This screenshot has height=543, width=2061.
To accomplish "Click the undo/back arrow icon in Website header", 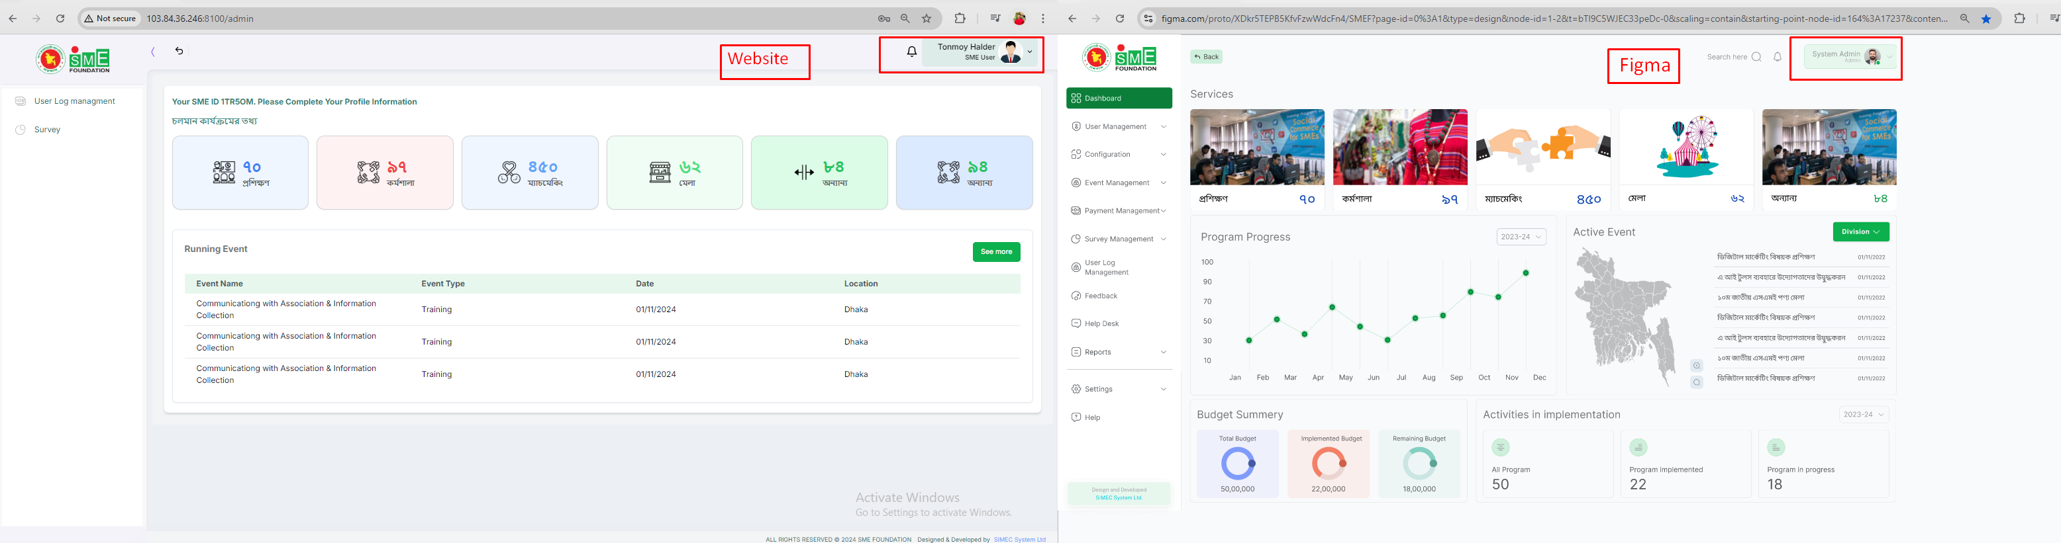I will click(179, 50).
